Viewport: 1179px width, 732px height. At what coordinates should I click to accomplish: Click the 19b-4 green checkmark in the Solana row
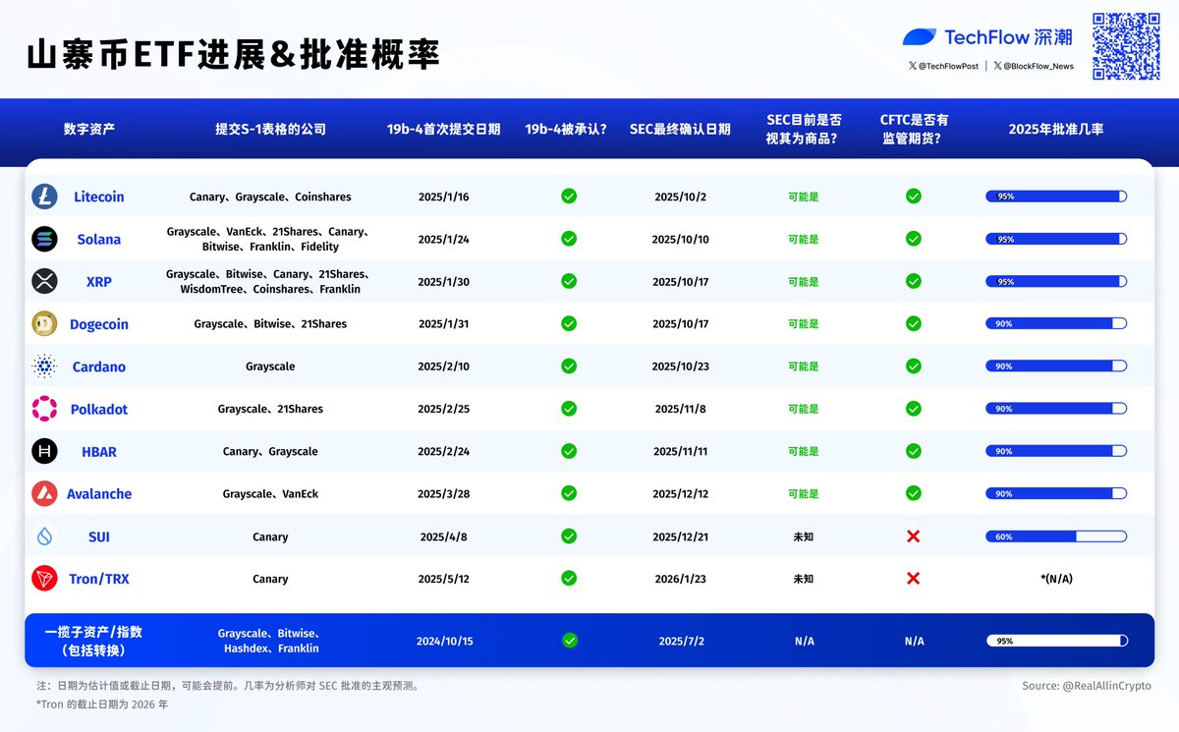tap(569, 239)
